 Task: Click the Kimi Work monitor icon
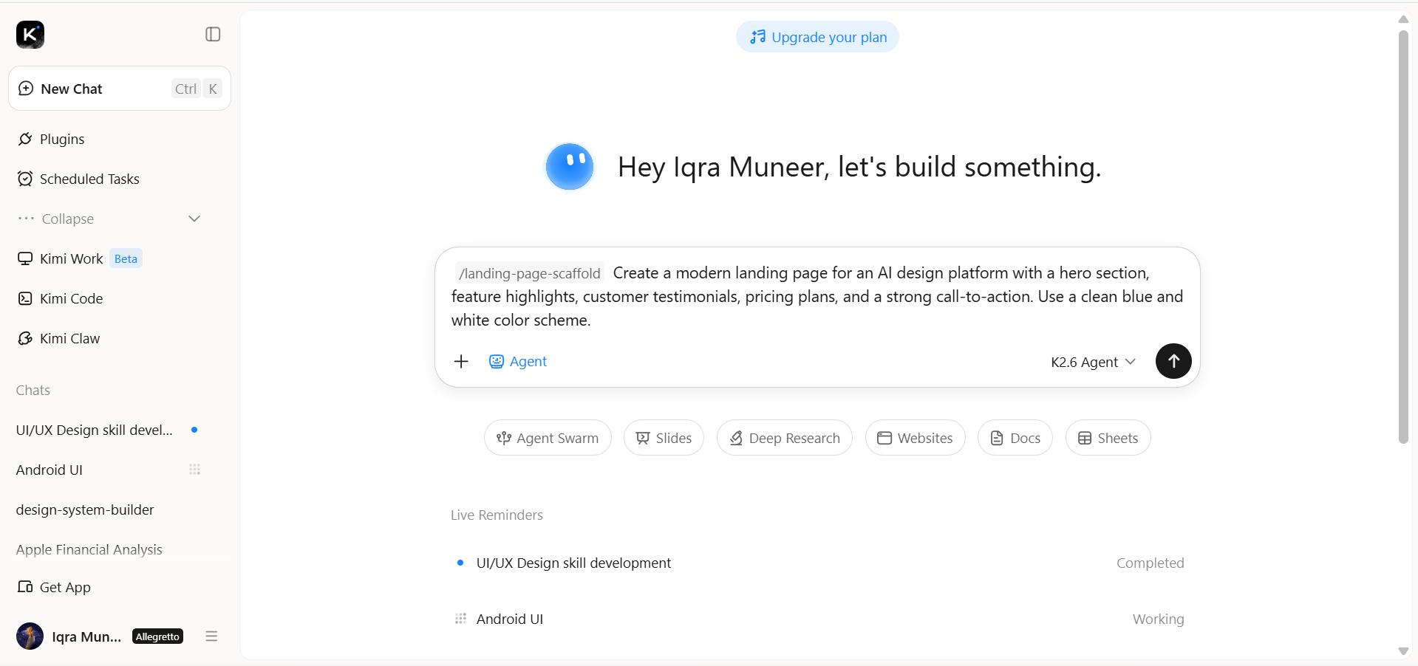pos(25,258)
